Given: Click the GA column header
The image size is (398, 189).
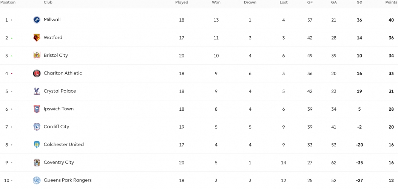Looking at the screenshot, I should [x=334, y=2].
